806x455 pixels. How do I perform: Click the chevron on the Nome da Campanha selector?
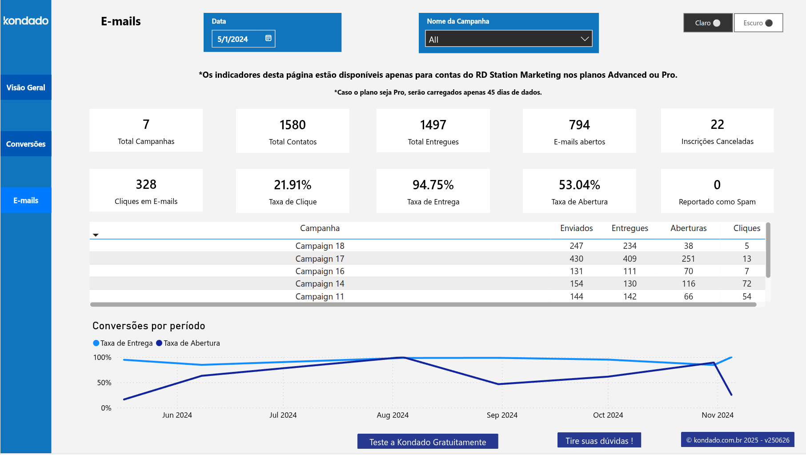(x=585, y=39)
